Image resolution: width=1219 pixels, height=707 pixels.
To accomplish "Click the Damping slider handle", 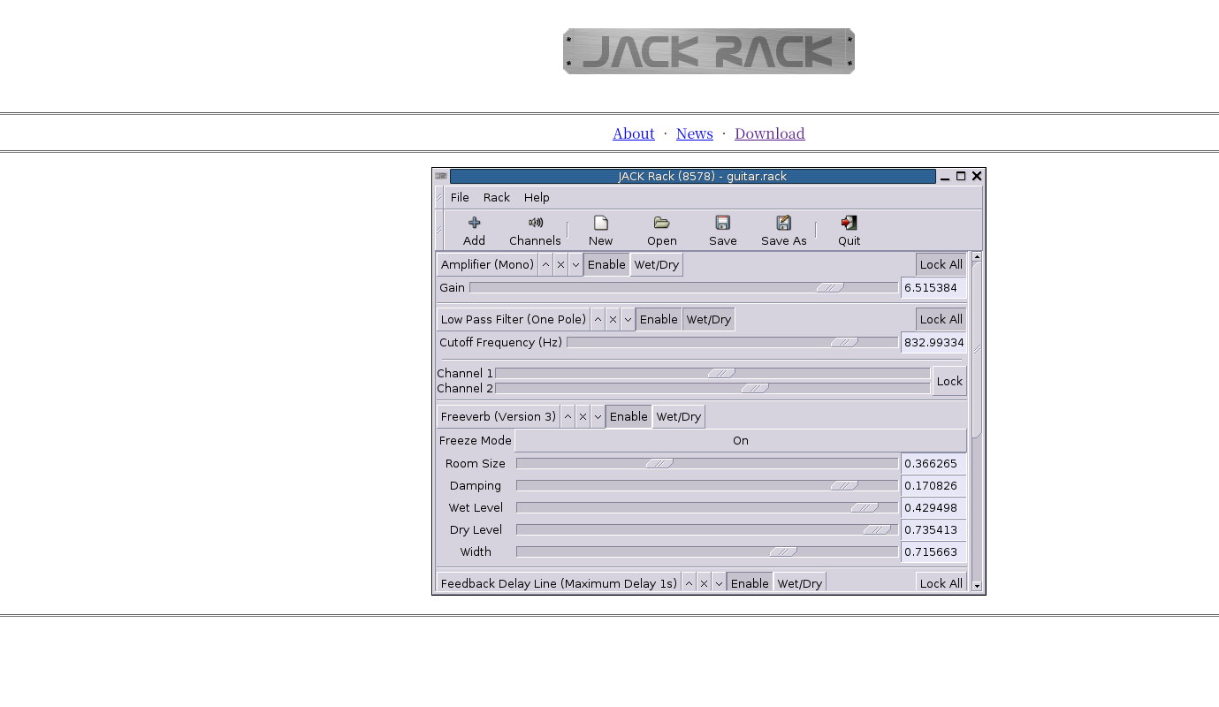I will 844,485.
